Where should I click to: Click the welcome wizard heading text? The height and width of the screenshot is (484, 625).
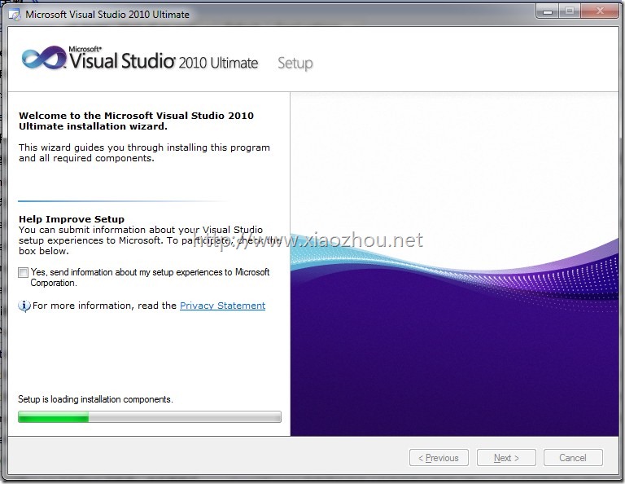[x=136, y=121]
